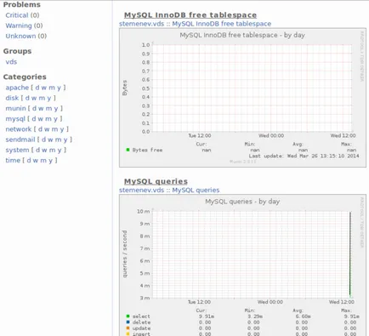Show time graphs by week (w)

pyautogui.click(x=36, y=161)
